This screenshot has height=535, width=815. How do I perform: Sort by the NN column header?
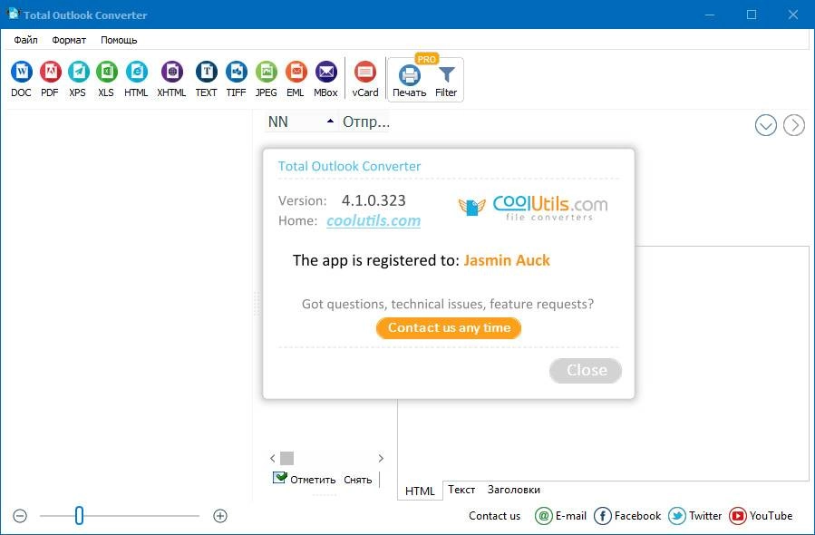coord(302,122)
